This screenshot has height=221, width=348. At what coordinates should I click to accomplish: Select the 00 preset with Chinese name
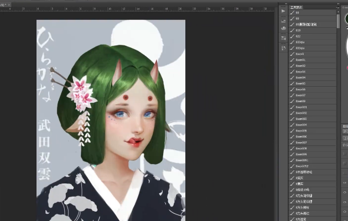point(313,24)
